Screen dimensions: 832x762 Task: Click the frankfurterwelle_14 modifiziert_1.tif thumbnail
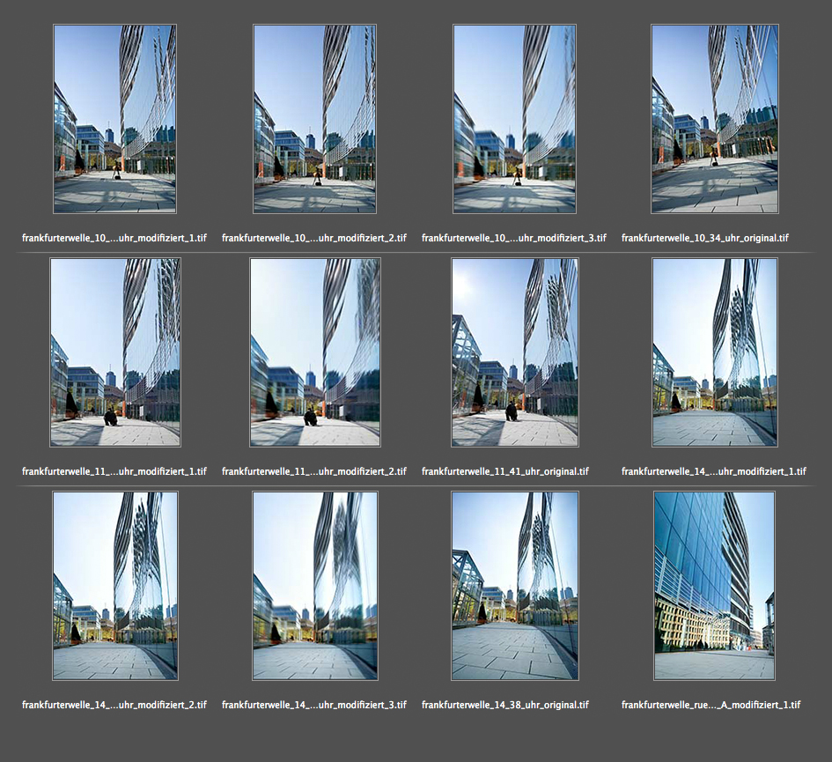coord(714,352)
